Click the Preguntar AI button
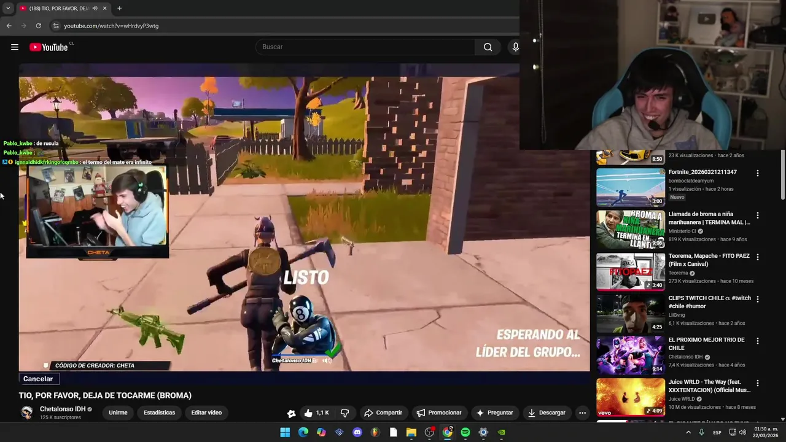Image resolution: width=786 pixels, height=442 pixels. (494, 413)
